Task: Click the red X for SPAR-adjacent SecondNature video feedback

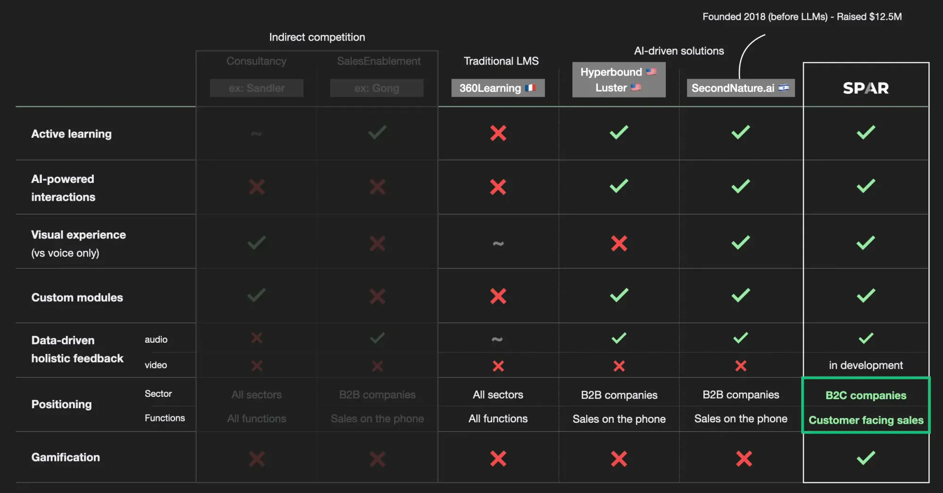Action: point(740,365)
